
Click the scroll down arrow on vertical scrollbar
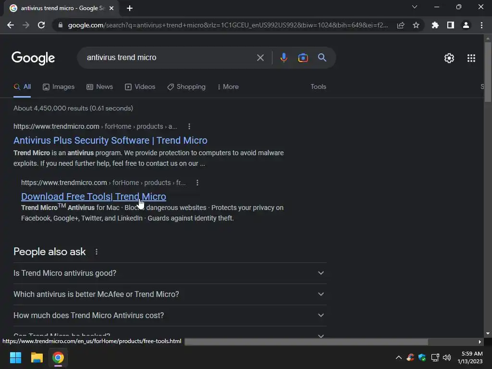coord(488,333)
